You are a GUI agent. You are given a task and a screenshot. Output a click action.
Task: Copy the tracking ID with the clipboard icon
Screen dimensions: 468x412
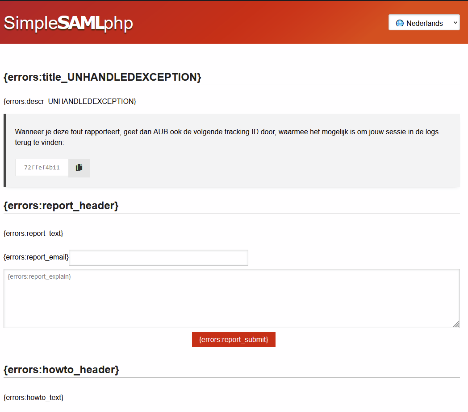(x=79, y=168)
